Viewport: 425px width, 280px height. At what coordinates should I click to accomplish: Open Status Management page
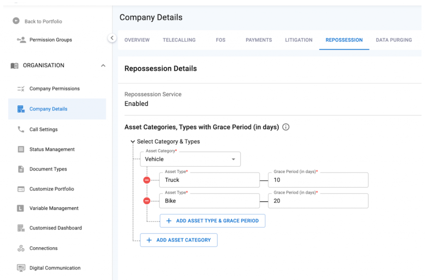pos(52,149)
